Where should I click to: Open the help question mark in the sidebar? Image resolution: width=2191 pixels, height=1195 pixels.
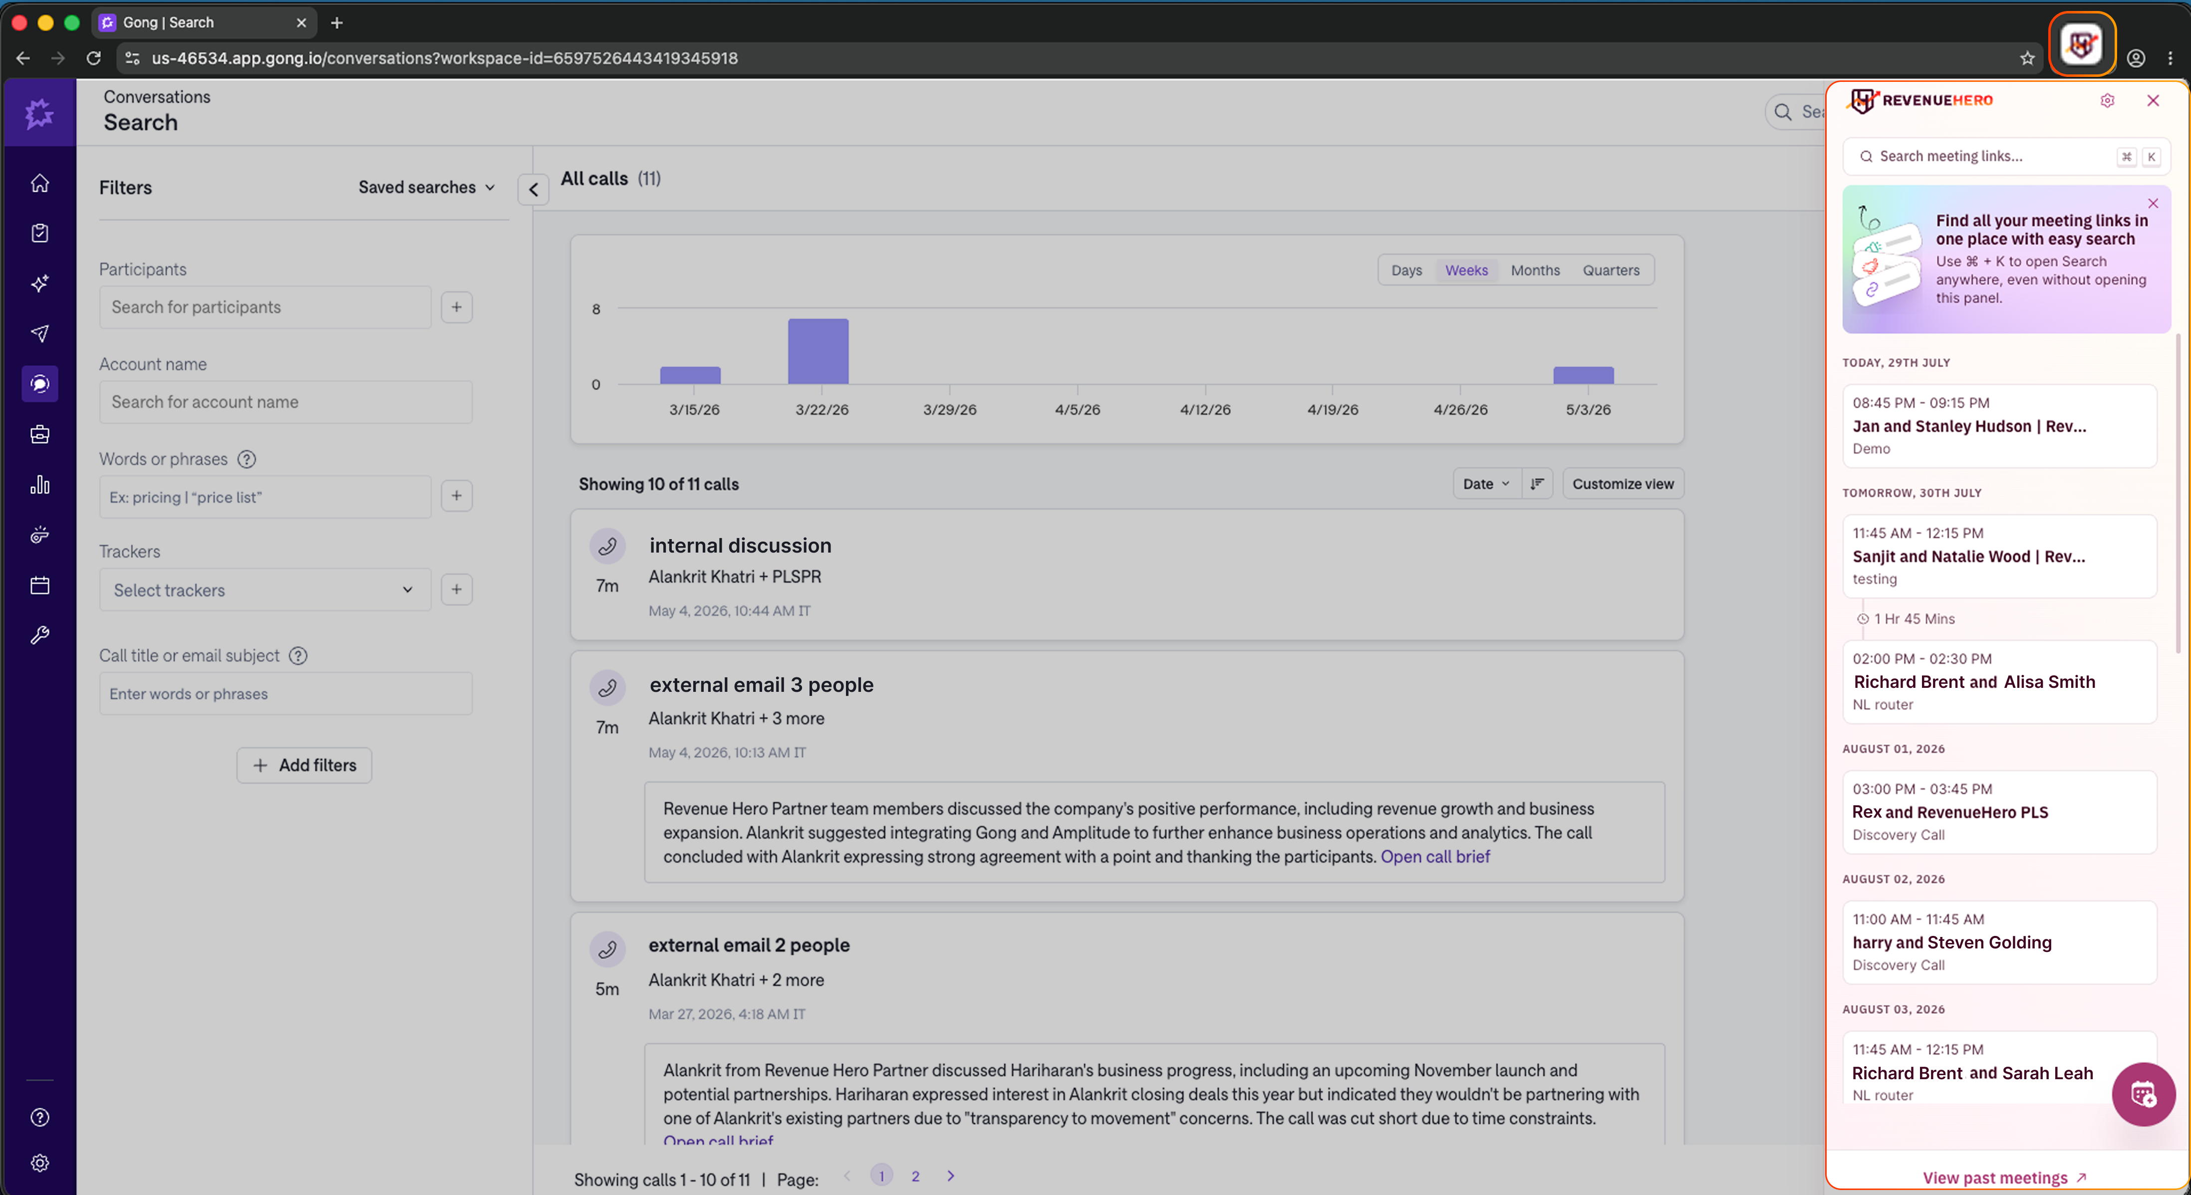coord(39,1118)
